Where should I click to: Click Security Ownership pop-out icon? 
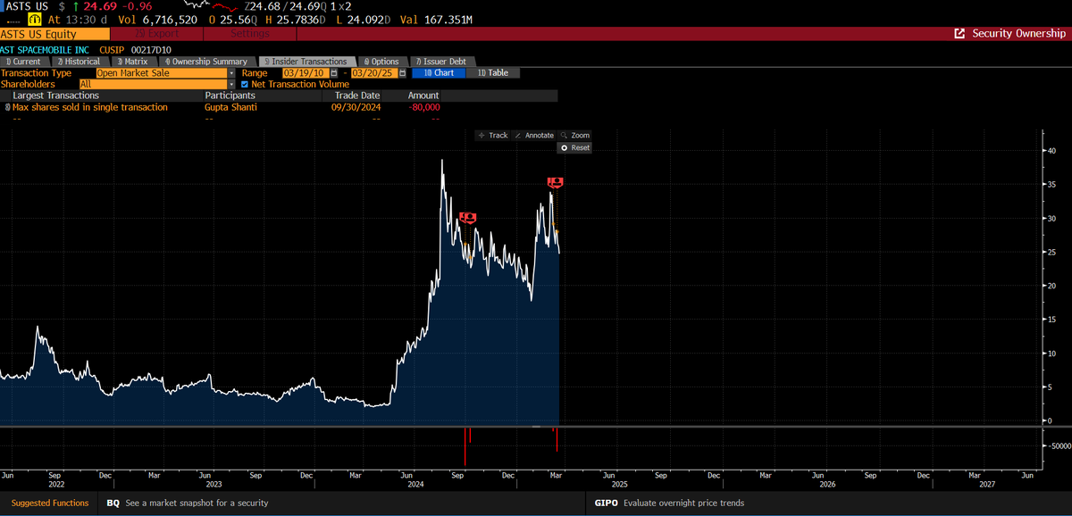click(x=959, y=34)
